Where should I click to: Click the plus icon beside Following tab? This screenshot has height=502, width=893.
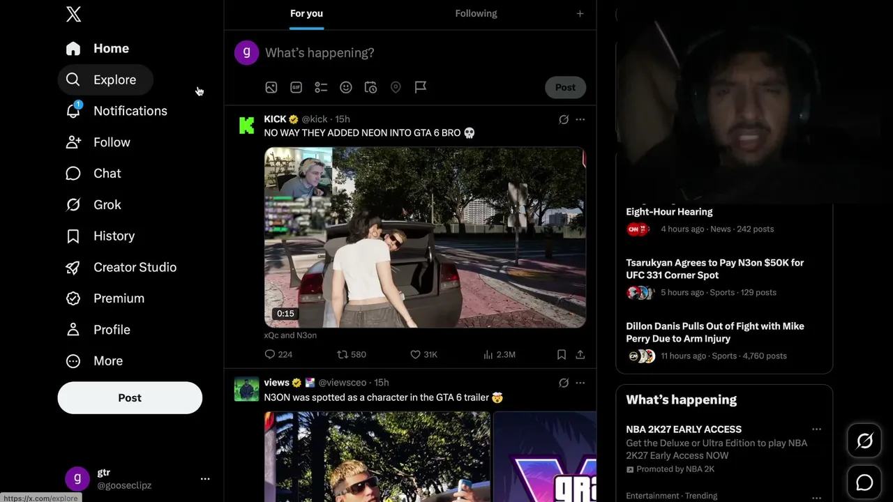(580, 13)
